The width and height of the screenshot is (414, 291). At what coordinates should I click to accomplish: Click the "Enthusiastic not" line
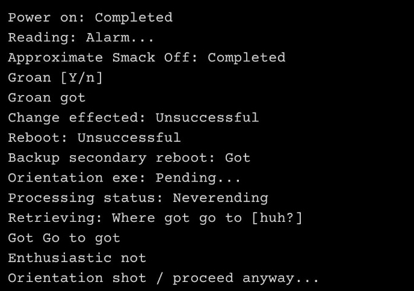coord(76,258)
